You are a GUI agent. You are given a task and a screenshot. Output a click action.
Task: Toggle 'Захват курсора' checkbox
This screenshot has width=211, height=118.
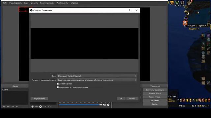(x=58, y=84)
